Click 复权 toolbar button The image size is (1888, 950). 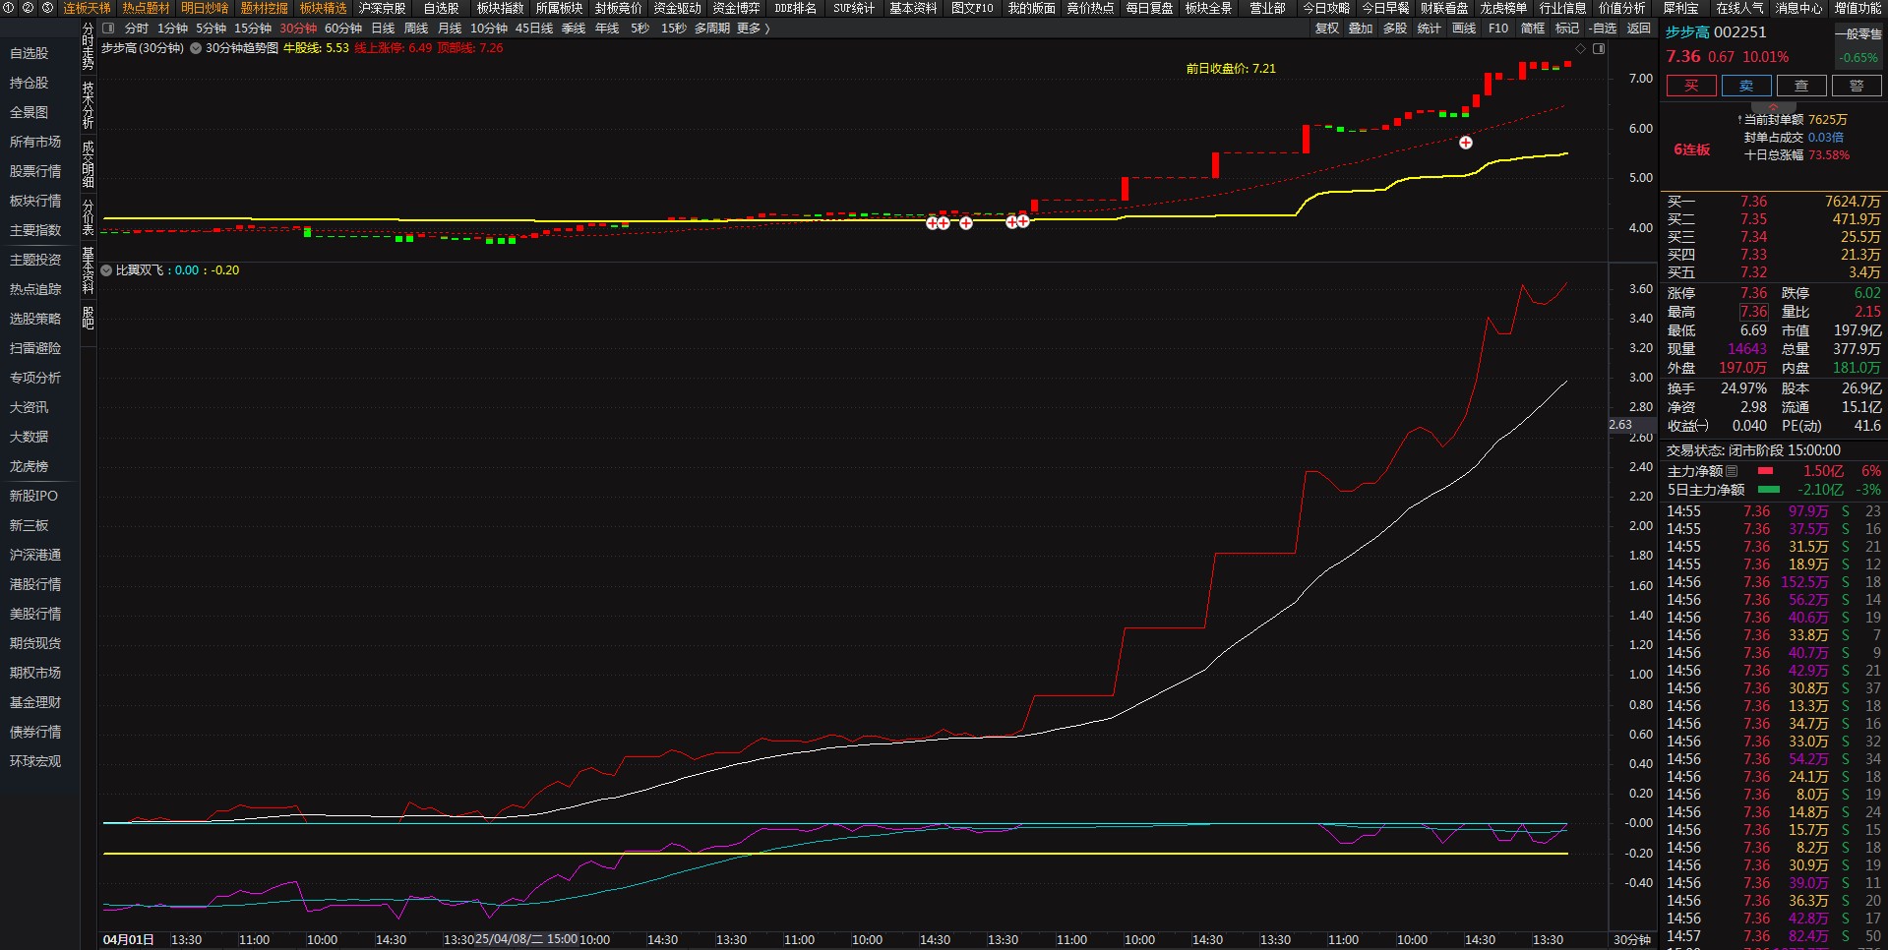point(1327,29)
